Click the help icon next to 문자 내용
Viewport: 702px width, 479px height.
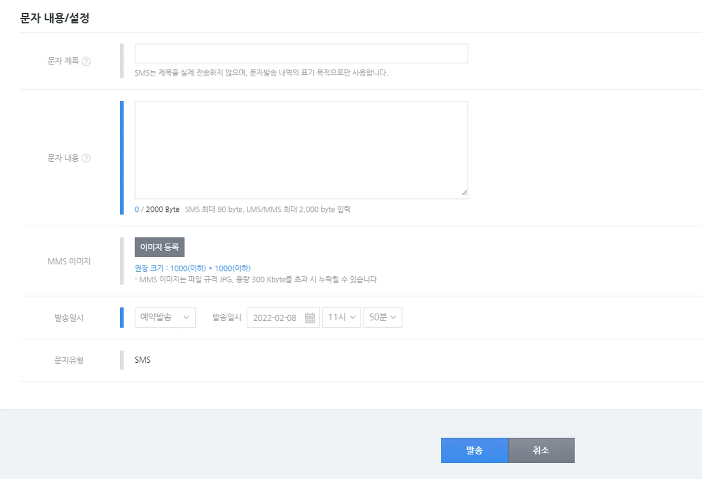coord(86,158)
